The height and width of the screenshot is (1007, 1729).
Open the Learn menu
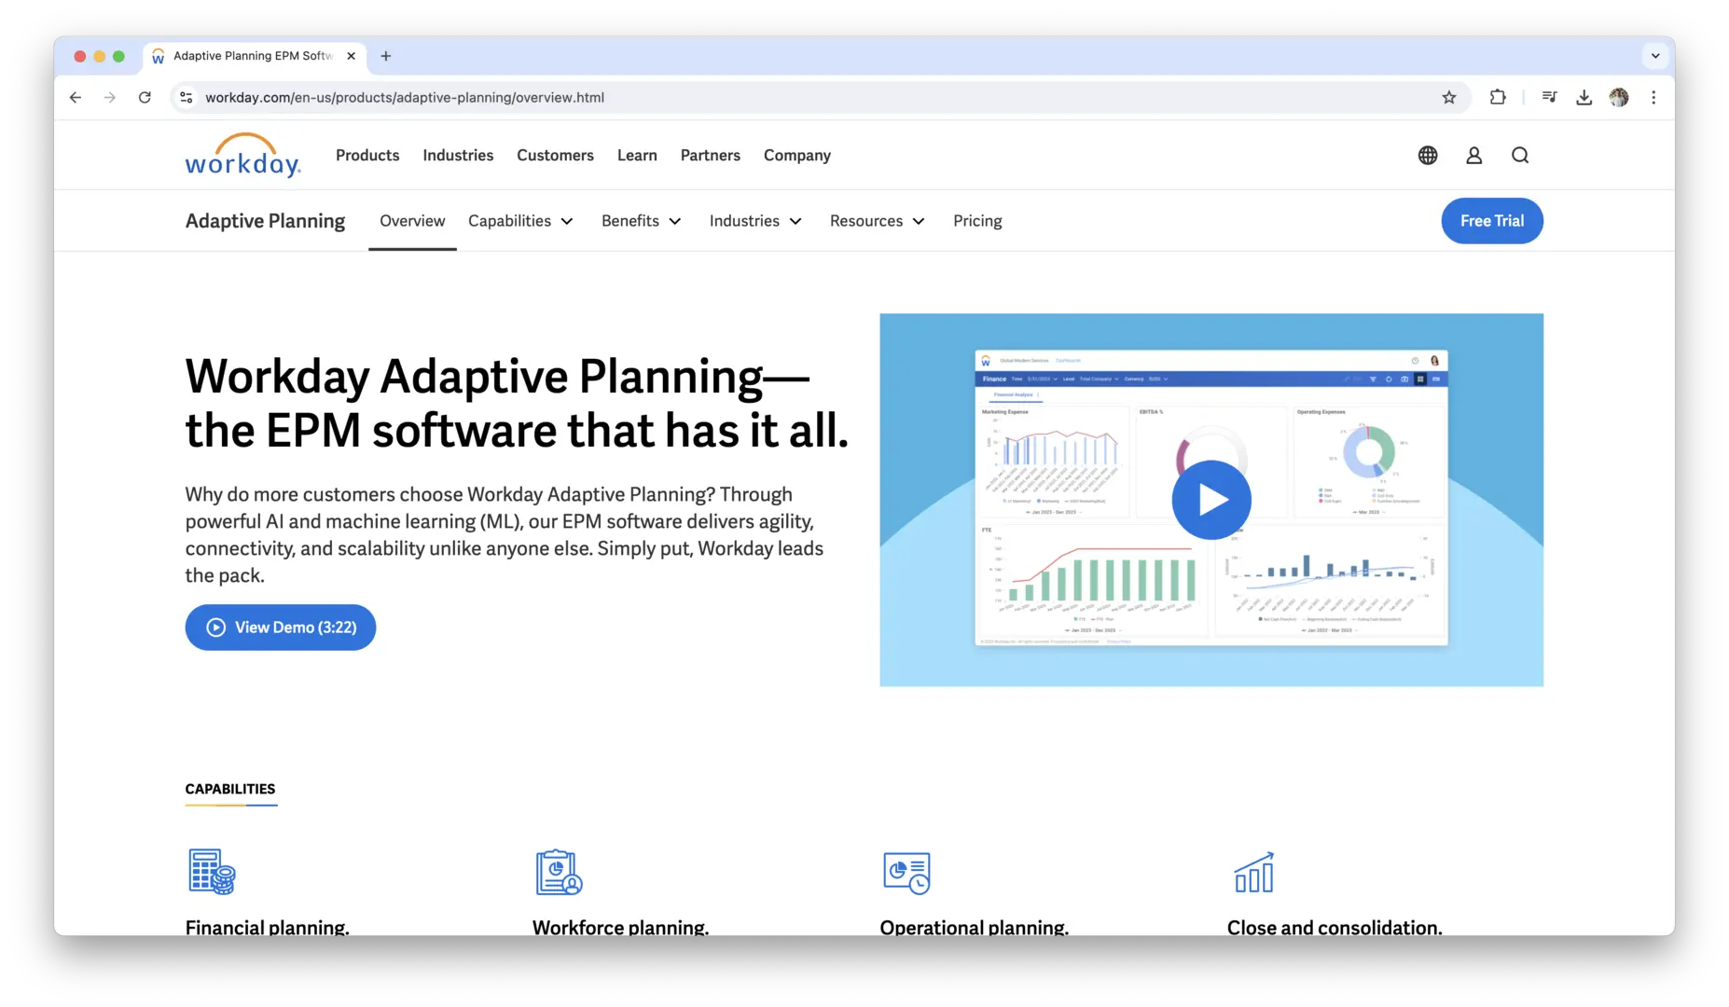coord(637,156)
